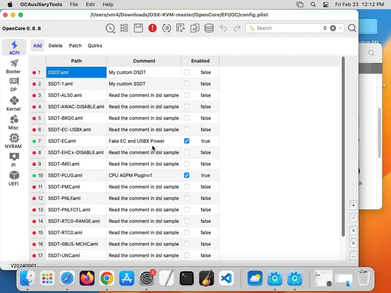Screen dimensions: 391x293
Task: Open the Misc section in sidebar
Action: pos(13,122)
